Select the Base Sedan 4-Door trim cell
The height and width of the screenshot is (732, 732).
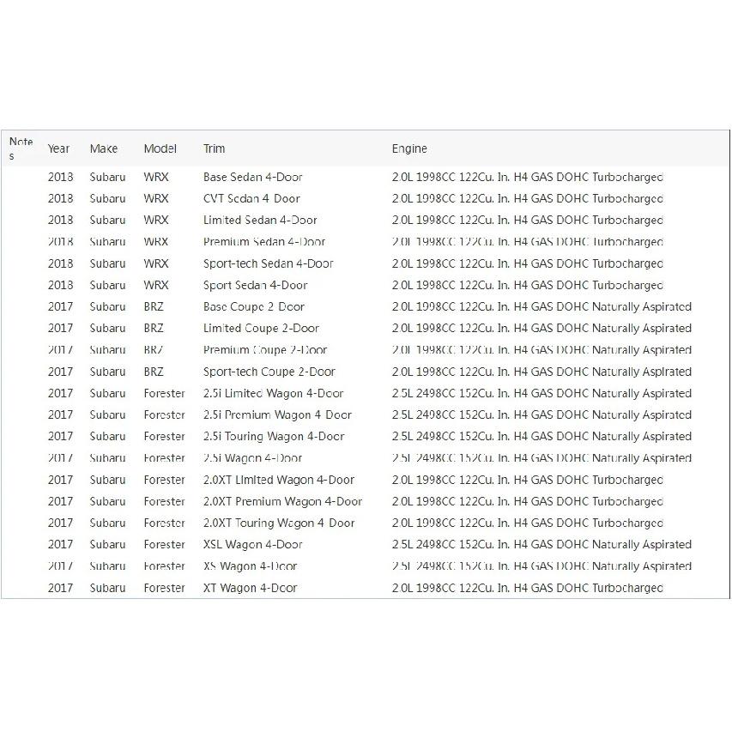point(252,177)
